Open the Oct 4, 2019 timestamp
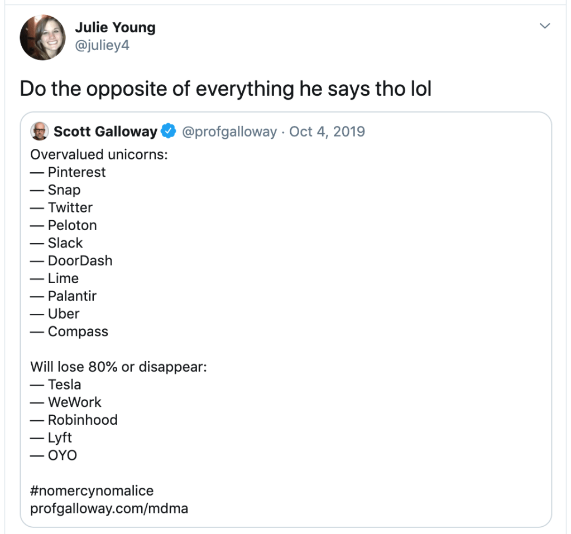 tap(327, 132)
